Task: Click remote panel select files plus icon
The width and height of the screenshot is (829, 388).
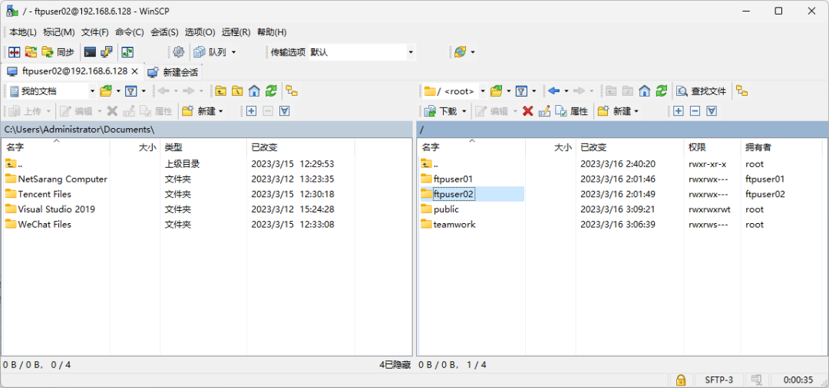Action: [x=679, y=111]
